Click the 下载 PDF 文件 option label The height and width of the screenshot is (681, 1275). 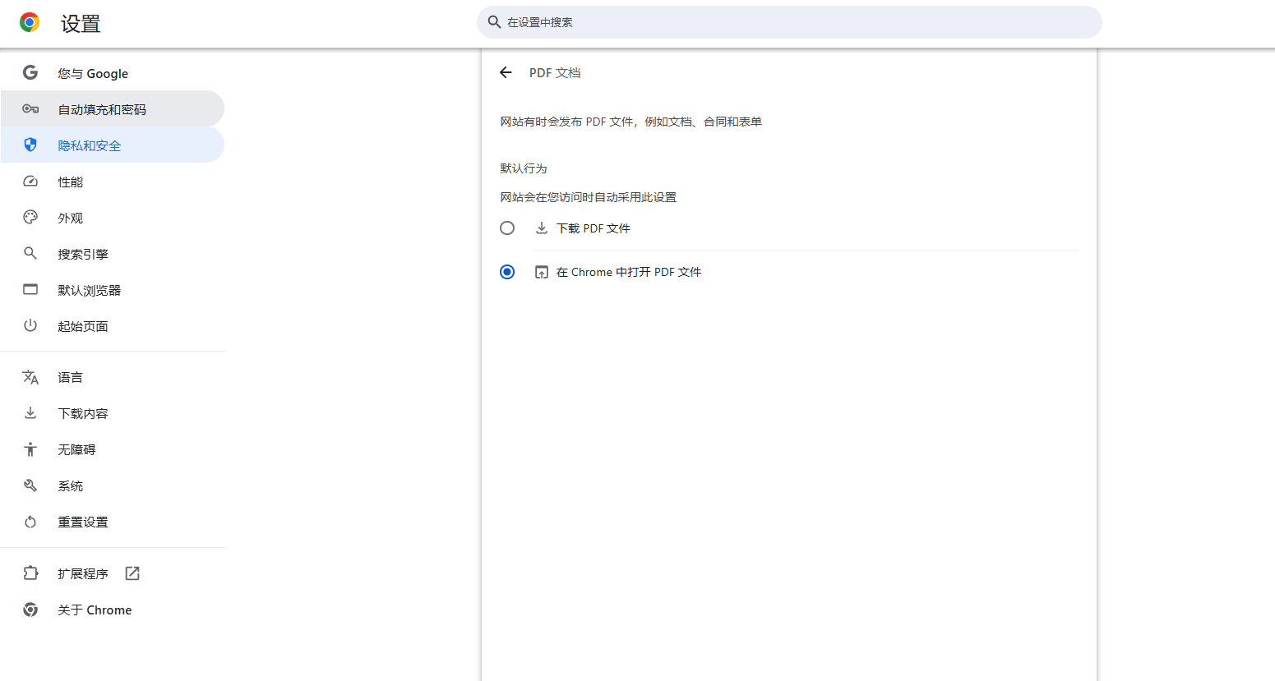pos(594,228)
